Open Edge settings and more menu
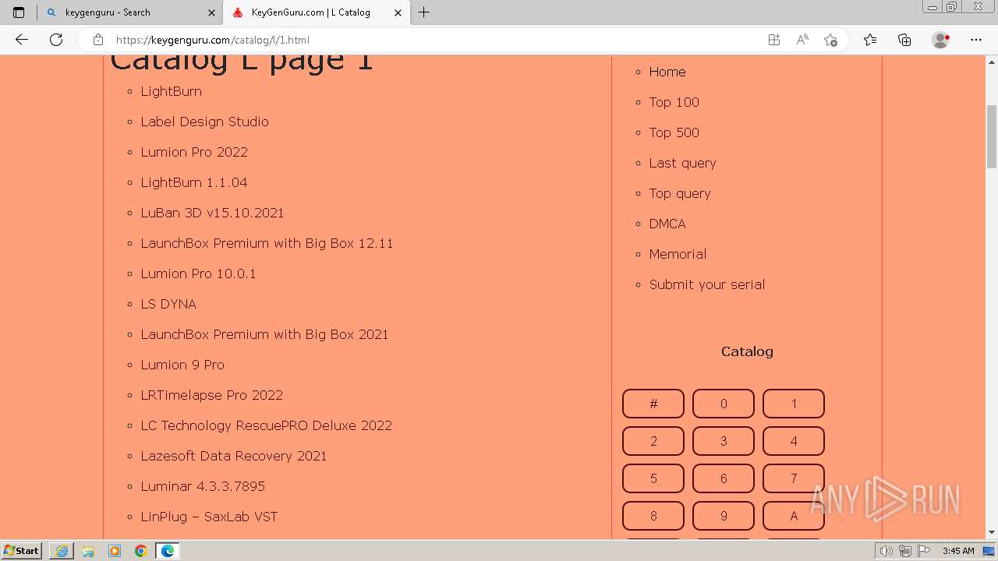This screenshot has height=561, width=998. pyautogui.click(x=976, y=40)
